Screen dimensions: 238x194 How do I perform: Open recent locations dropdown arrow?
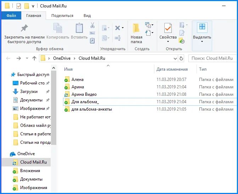[27, 58]
